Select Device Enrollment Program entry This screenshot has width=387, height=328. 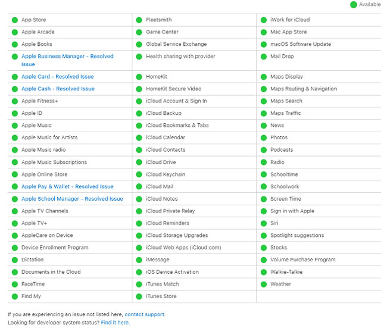click(55, 248)
